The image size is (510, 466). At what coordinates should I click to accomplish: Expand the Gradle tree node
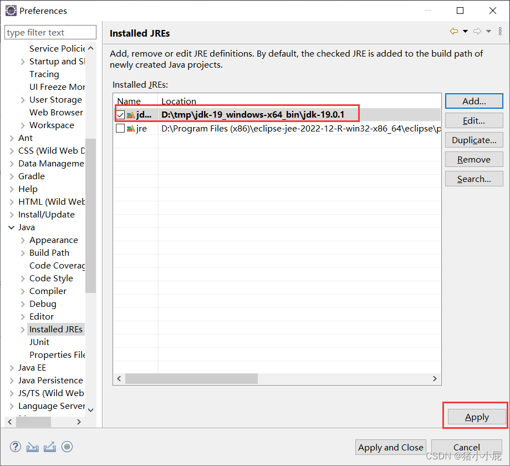pyautogui.click(x=12, y=177)
